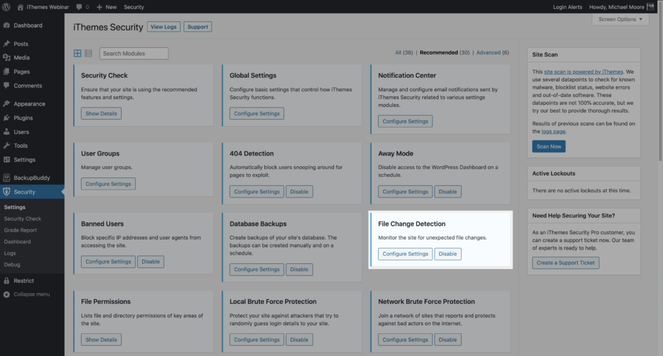Click the plus New icon

point(99,7)
